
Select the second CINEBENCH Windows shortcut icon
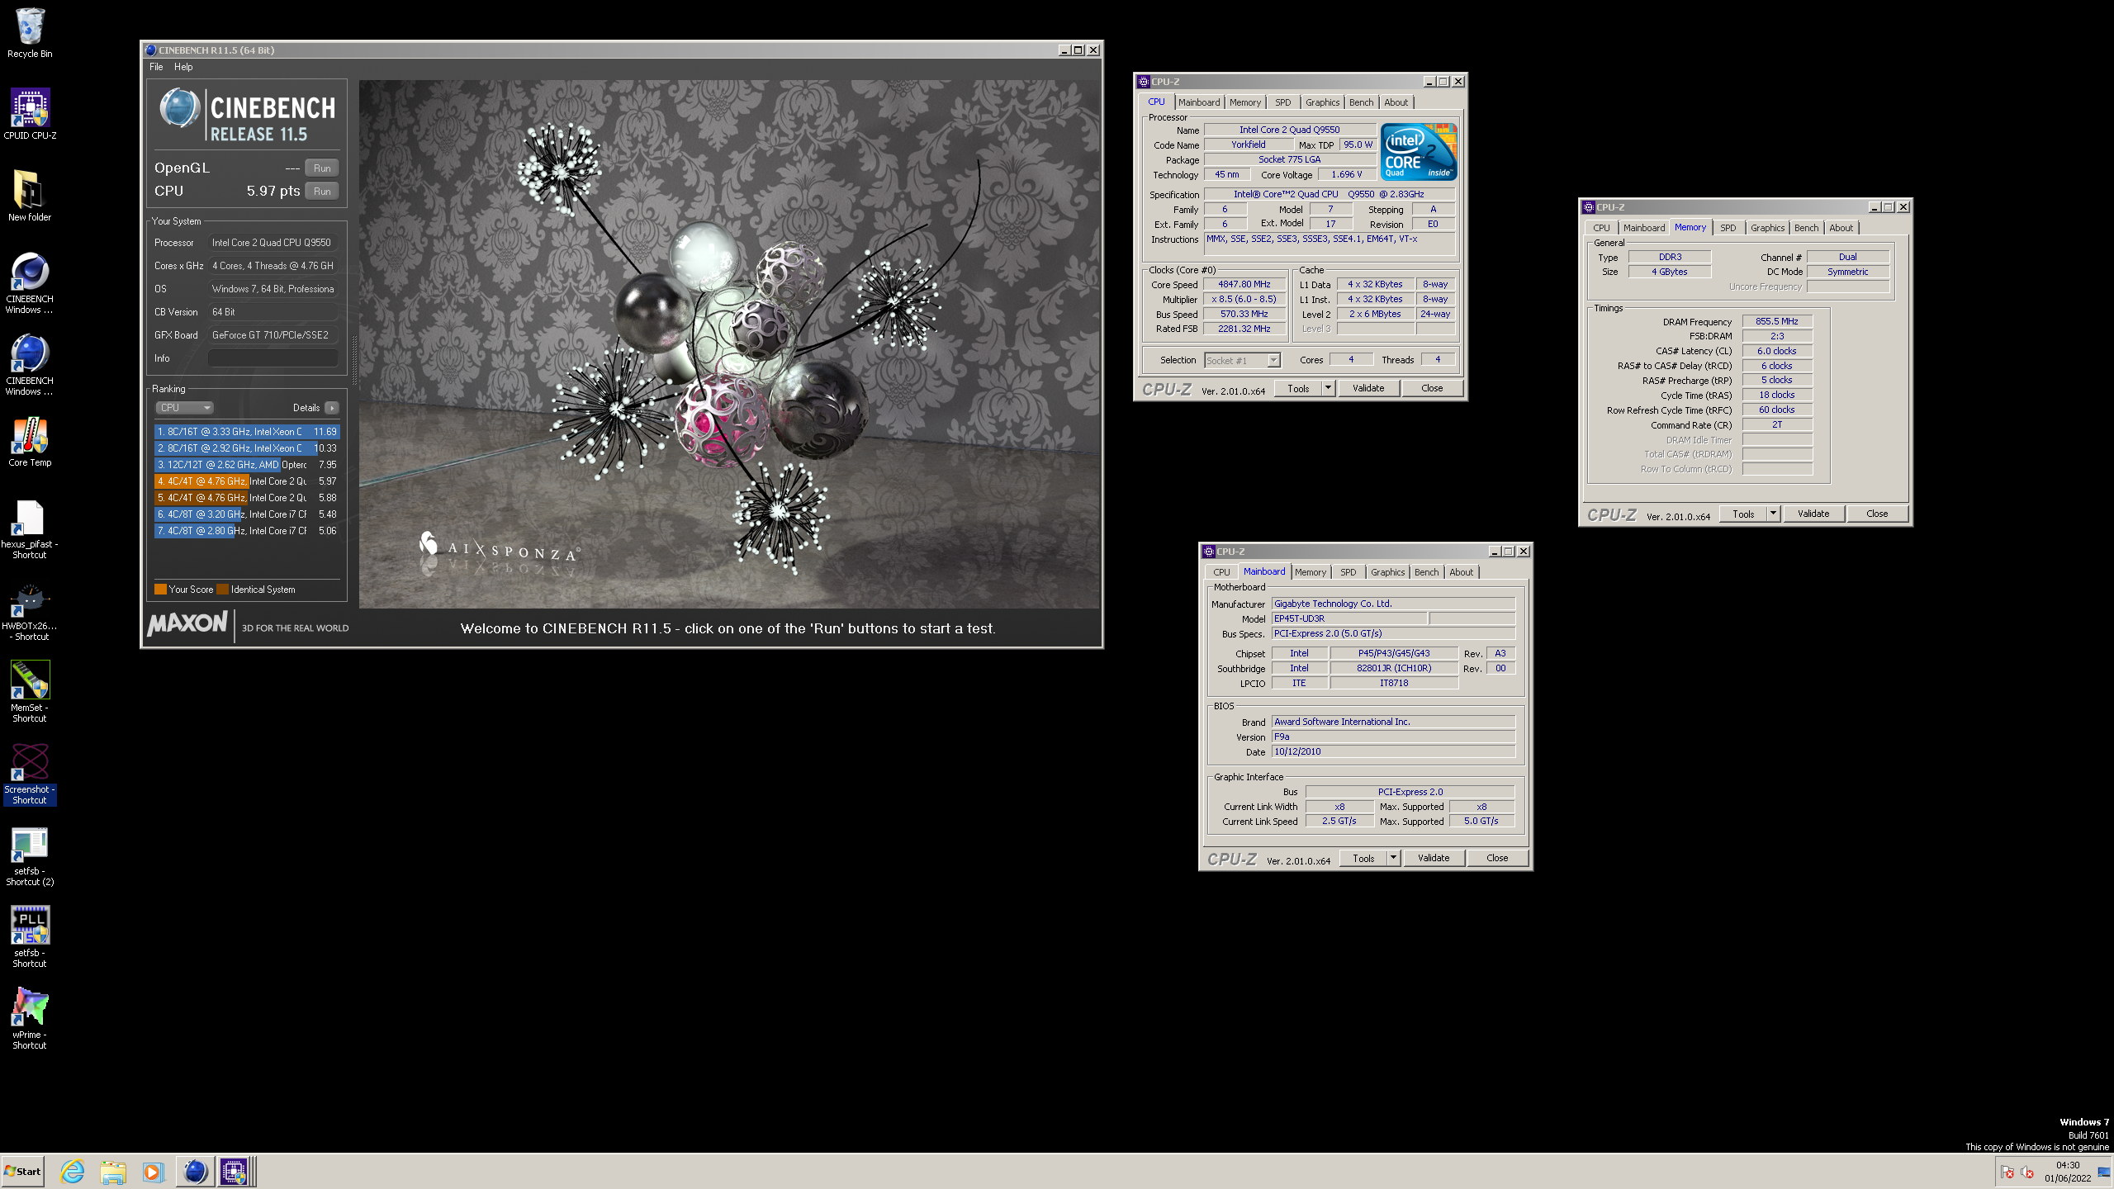(x=30, y=365)
